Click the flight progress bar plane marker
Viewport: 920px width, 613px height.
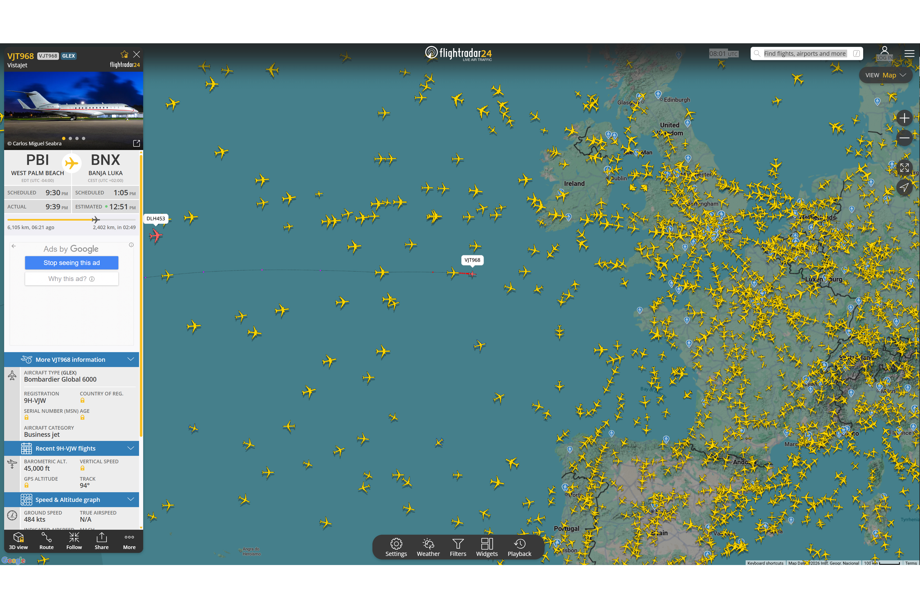96,220
